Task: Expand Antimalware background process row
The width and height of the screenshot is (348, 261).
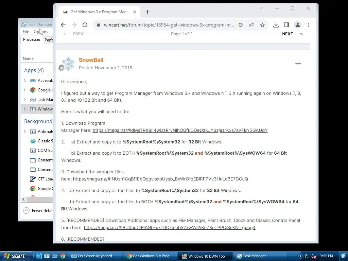Action: tap(24, 132)
